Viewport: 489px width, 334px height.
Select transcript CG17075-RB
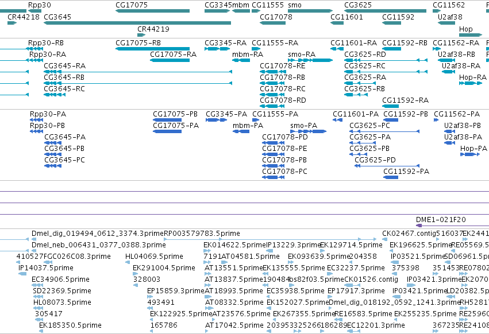click(x=152, y=49)
